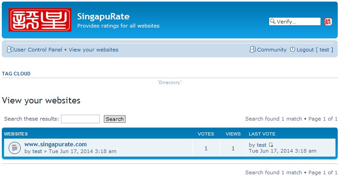The image size is (340, 177).
Task: Open User Control Panel link
Action: point(38,50)
